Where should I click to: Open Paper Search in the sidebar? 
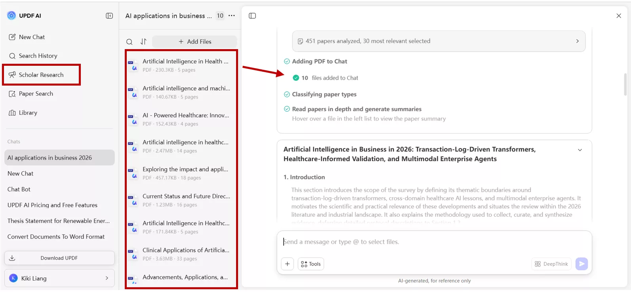tap(36, 94)
